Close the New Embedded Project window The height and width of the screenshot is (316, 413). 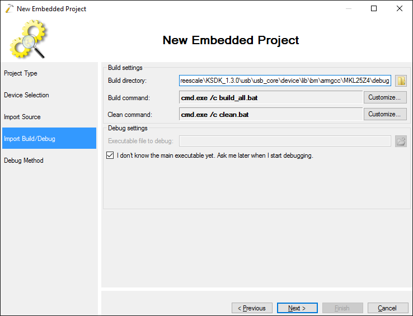point(400,8)
